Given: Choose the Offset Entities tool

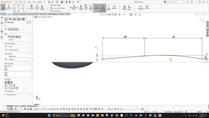Looking at the screenshot, I should [42, 8].
